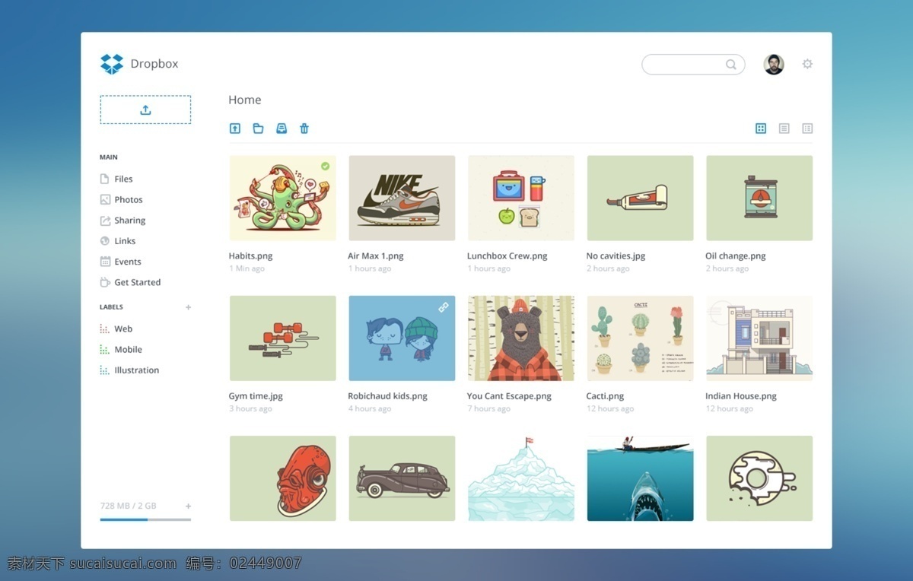
Task: Open the Lunchbox Crew.png thumbnail
Action: tap(521, 198)
